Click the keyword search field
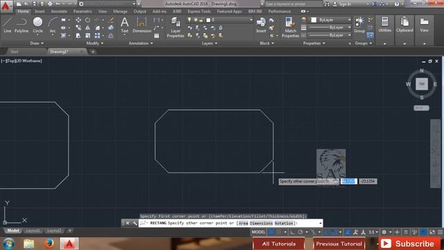The image size is (444, 250). tap(293, 4)
